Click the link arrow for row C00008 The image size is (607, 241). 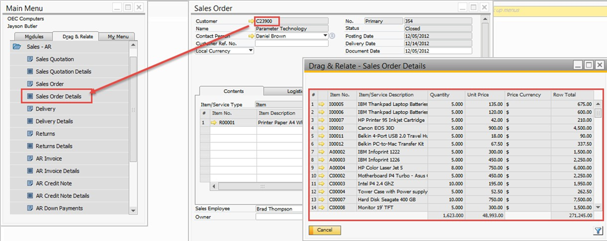322,208
